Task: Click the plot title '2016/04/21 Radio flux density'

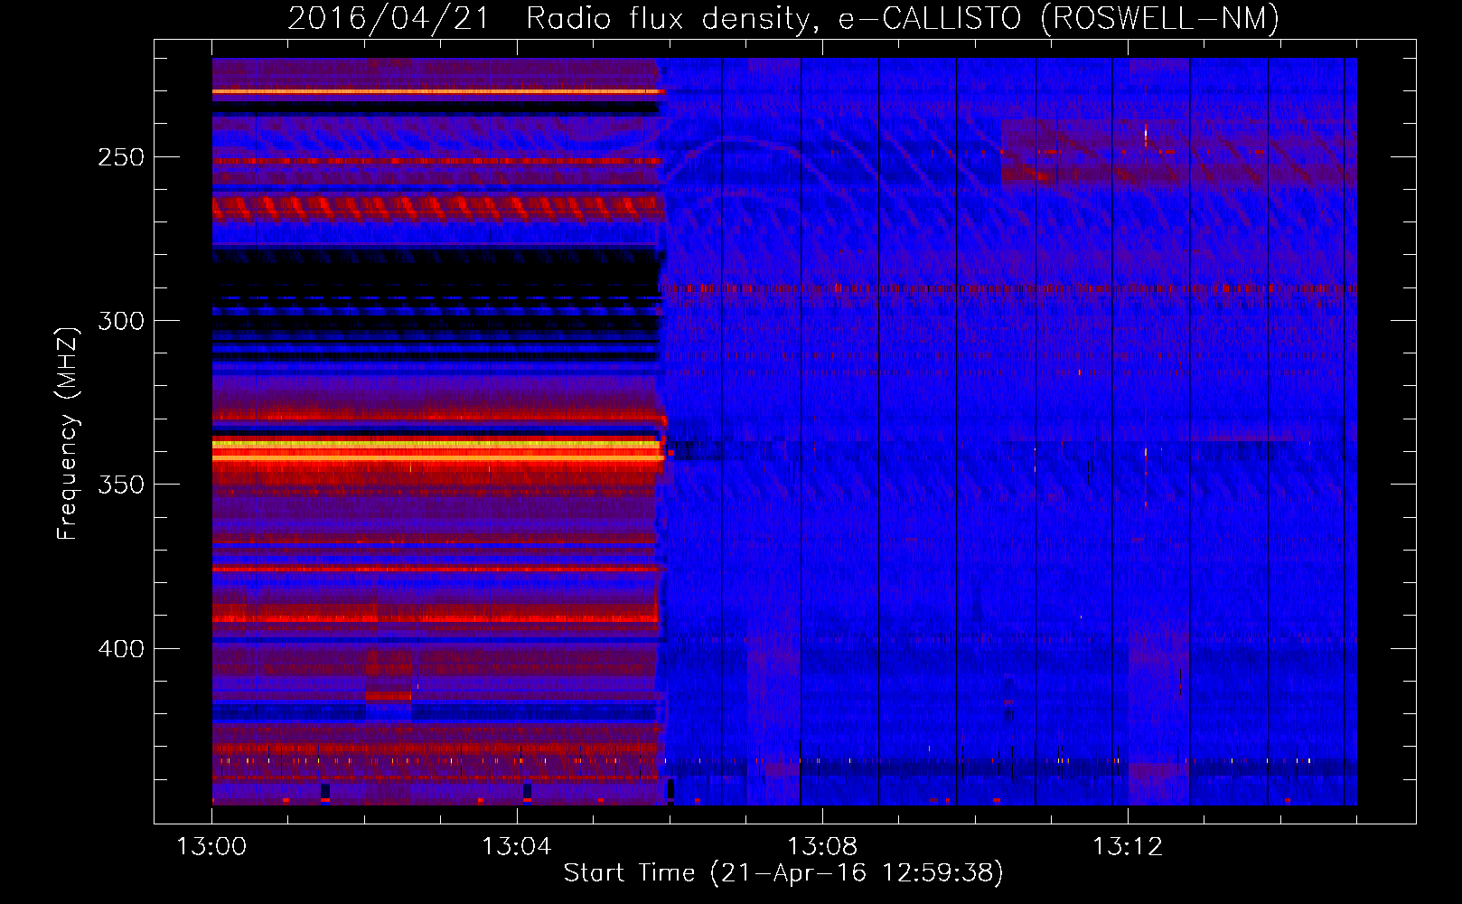Action: pyautogui.click(x=553, y=18)
